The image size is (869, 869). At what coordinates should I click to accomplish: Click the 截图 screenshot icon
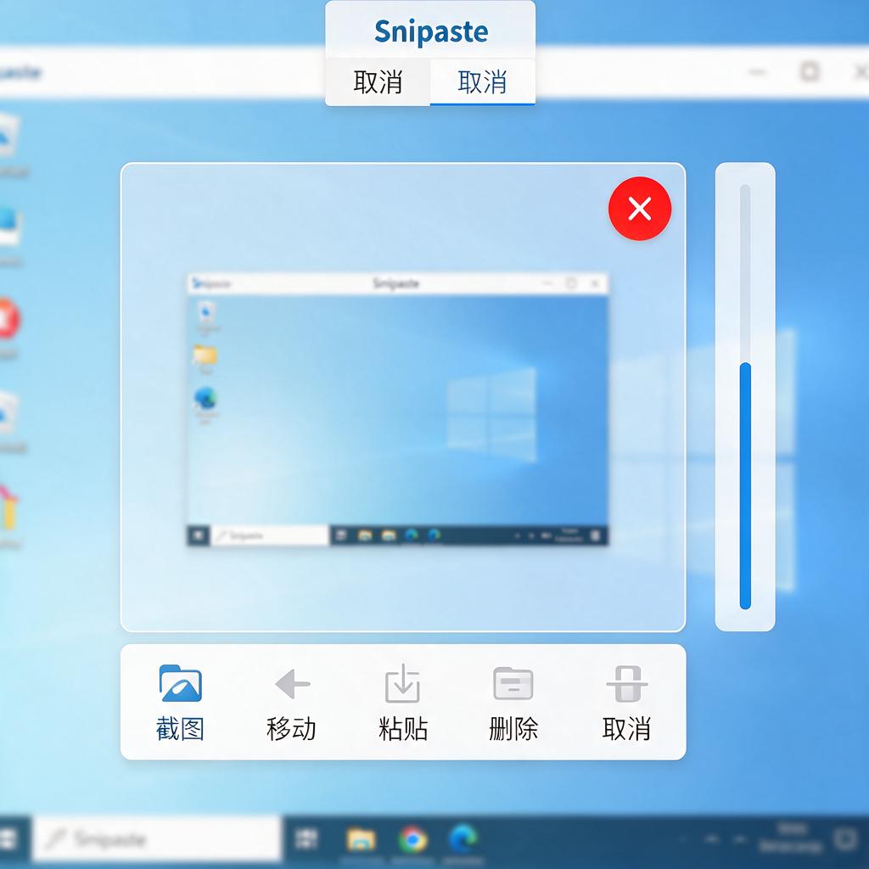180,684
